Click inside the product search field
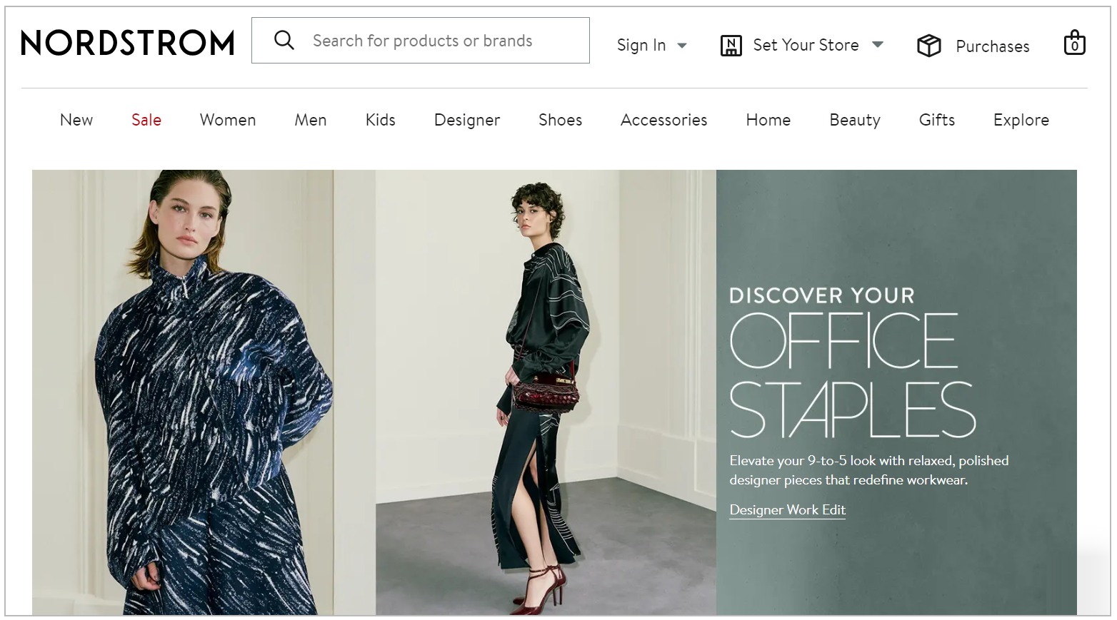Screen dimensions: 1117x620 pyautogui.click(x=443, y=40)
